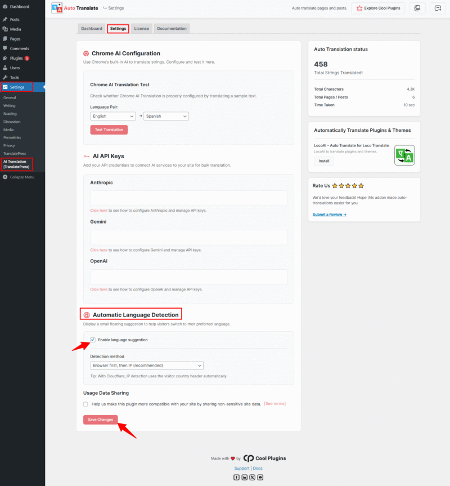Click the LinkedIn icon in the footer
450x486 pixels.
pos(244,477)
